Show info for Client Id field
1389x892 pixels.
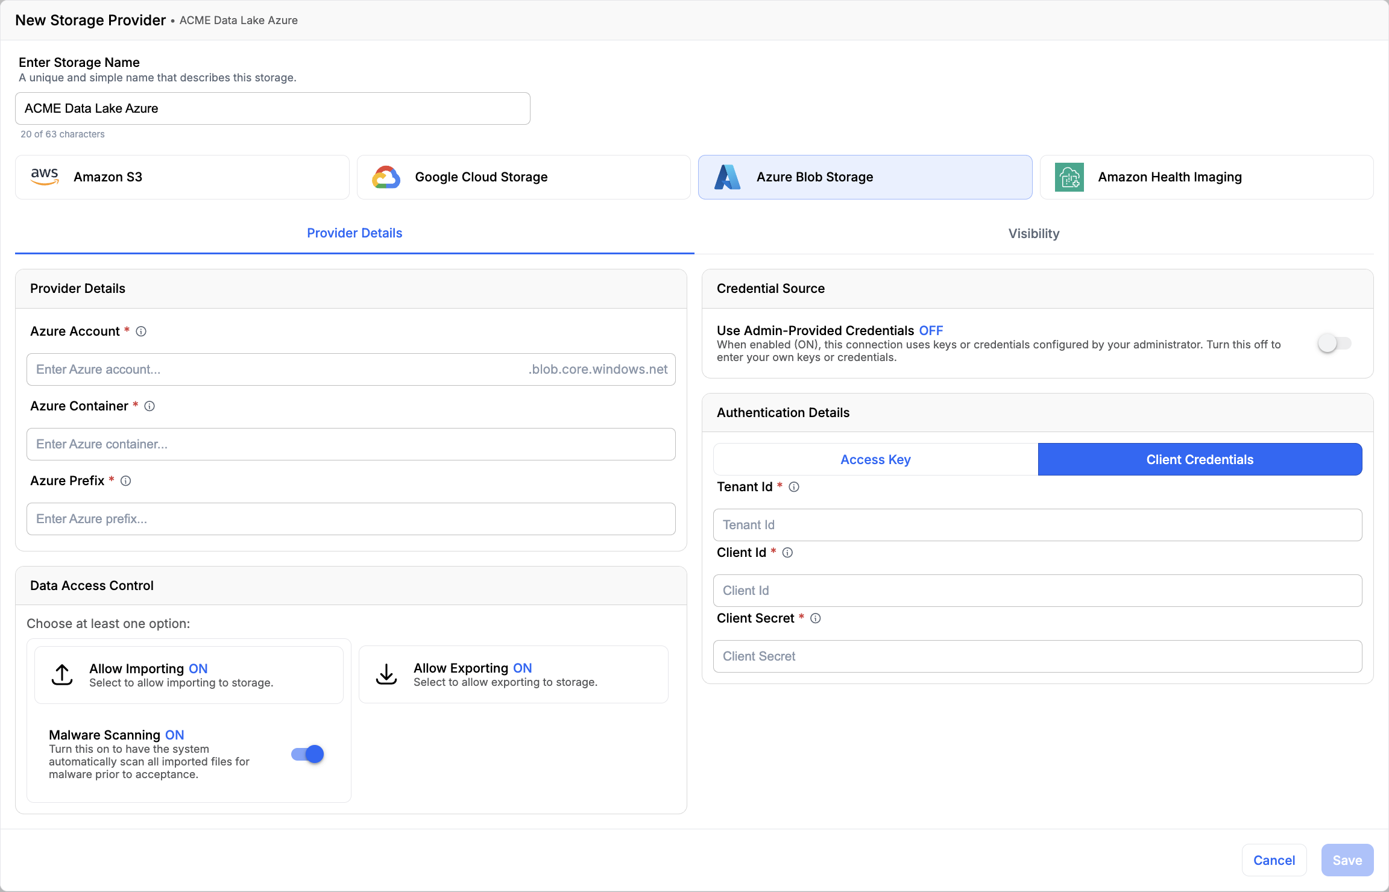[x=787, y=553]
